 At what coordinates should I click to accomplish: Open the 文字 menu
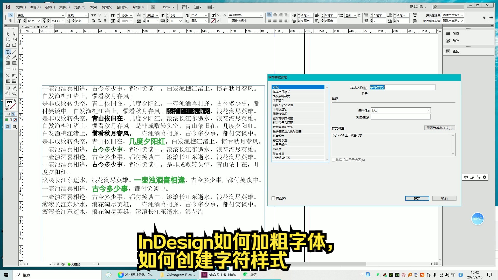(x=64, y=7)
